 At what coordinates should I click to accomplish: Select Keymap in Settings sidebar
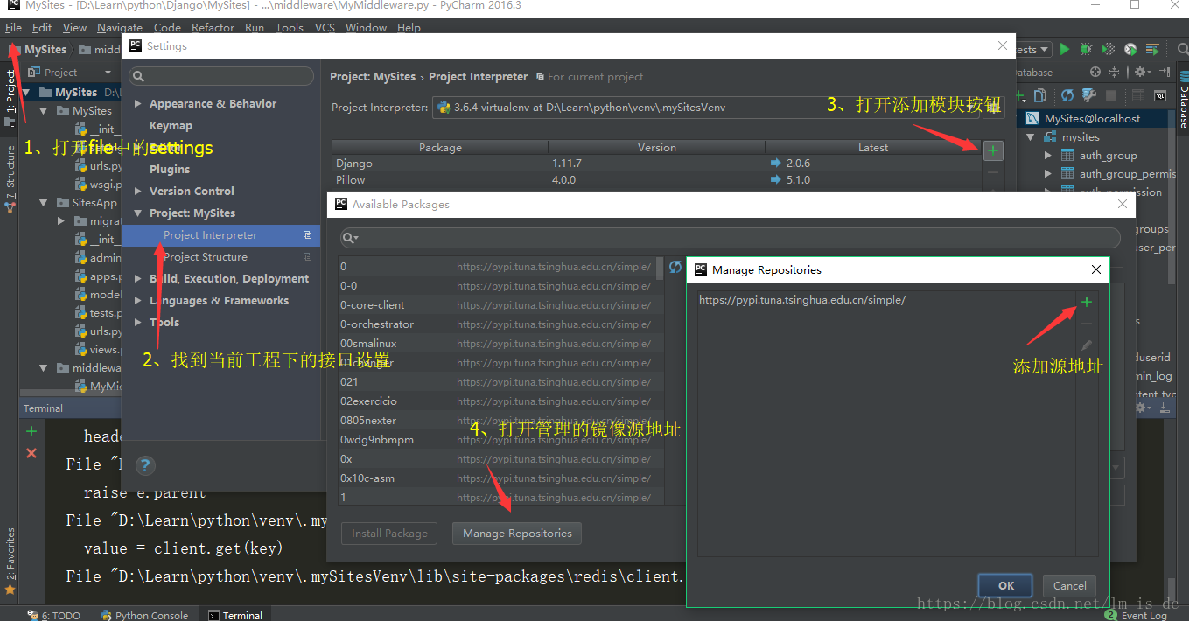point(171,126)
